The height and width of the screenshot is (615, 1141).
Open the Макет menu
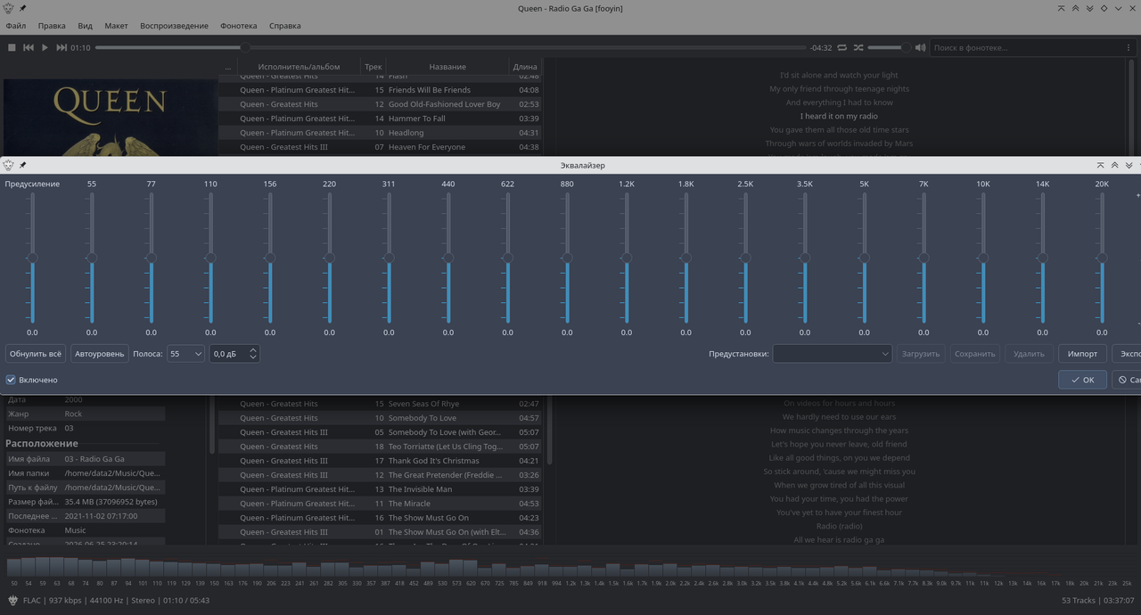116,26
